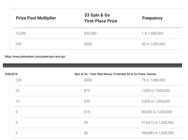The image size is (188, 140).
Task: Select the 30 in 1,000,000 frequency
Action: (x=153, y=44)
